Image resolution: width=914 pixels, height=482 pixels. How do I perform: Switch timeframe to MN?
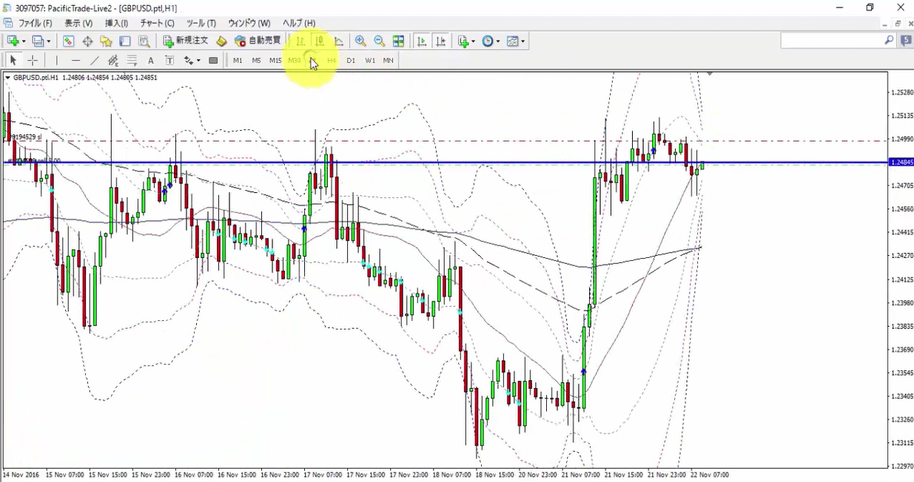pos(388,61)
